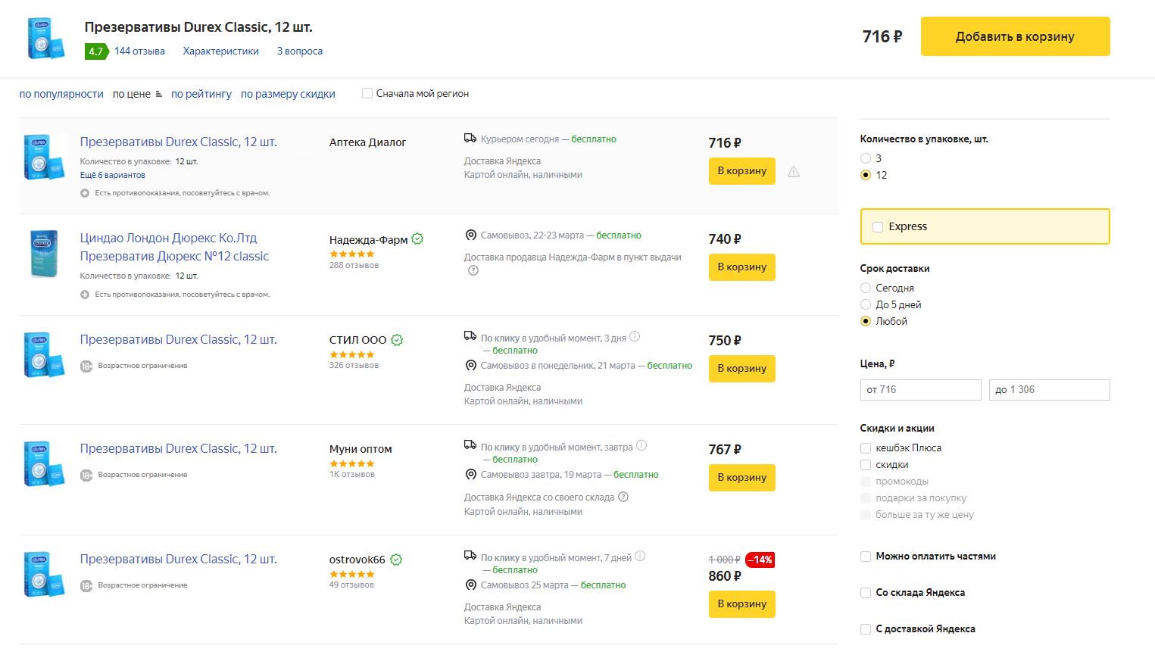Click the verified badge next to Надежда-Фарм

click(417, 239)
